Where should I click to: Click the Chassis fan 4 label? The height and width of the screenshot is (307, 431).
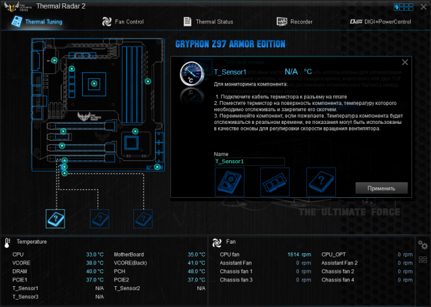[x=338, y=280]
